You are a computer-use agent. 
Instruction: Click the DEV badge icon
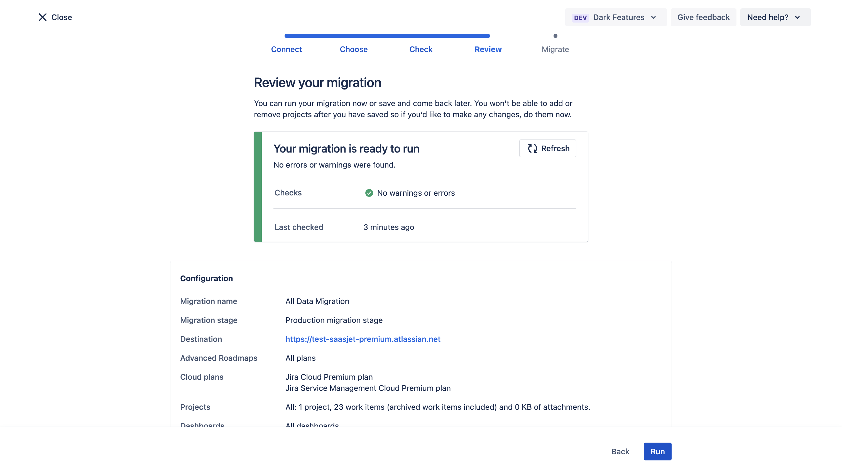tap(580, 18)
